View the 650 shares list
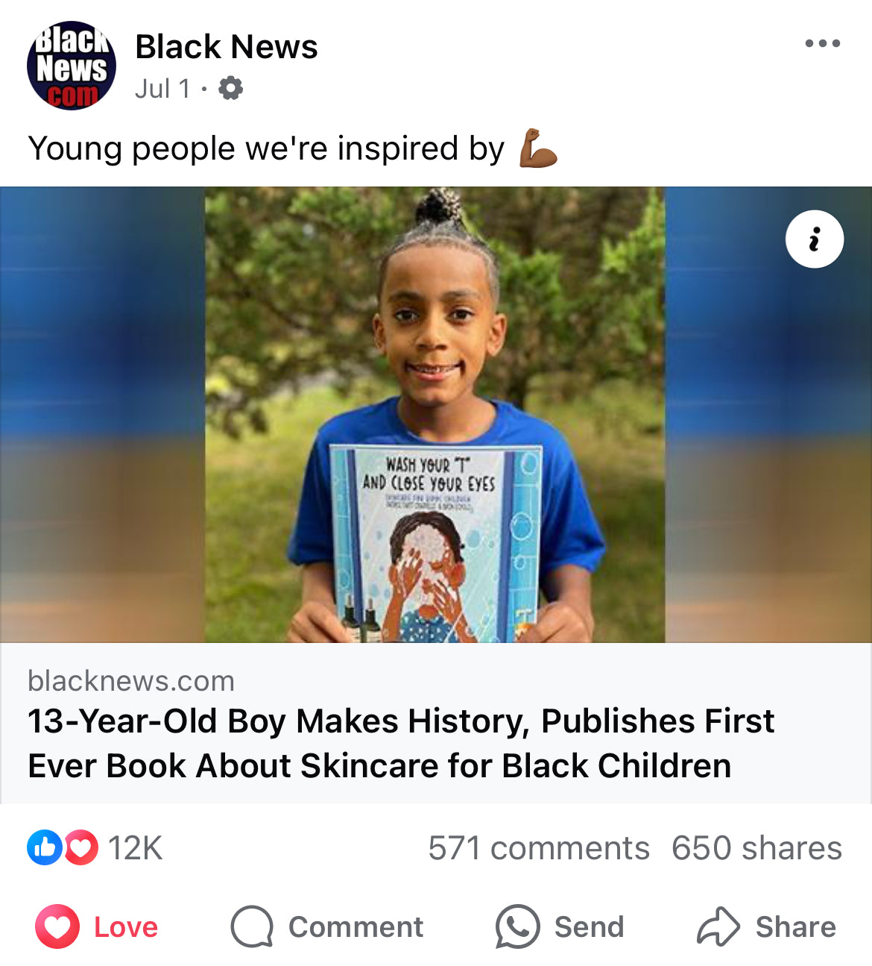Screen dimensions: 872x966 (757, 848)
